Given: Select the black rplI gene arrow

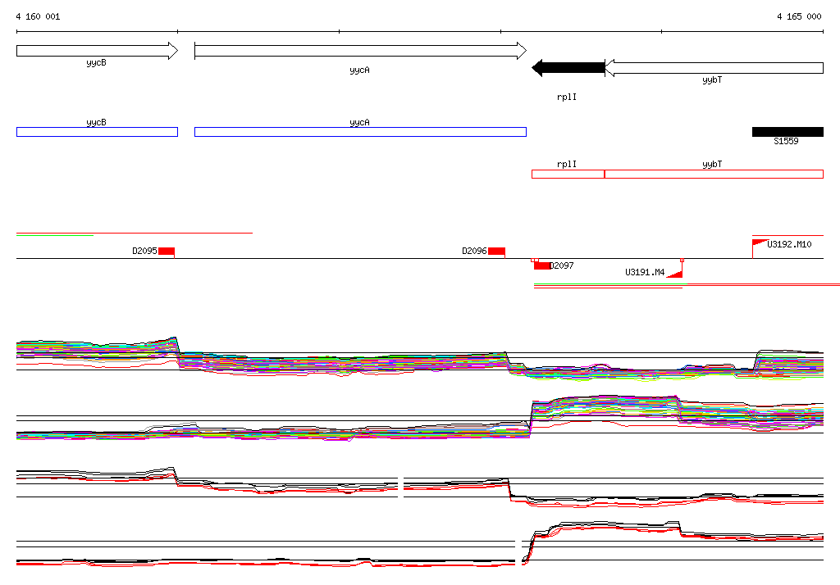Looking at the screenshot, I should click(568, 68).
